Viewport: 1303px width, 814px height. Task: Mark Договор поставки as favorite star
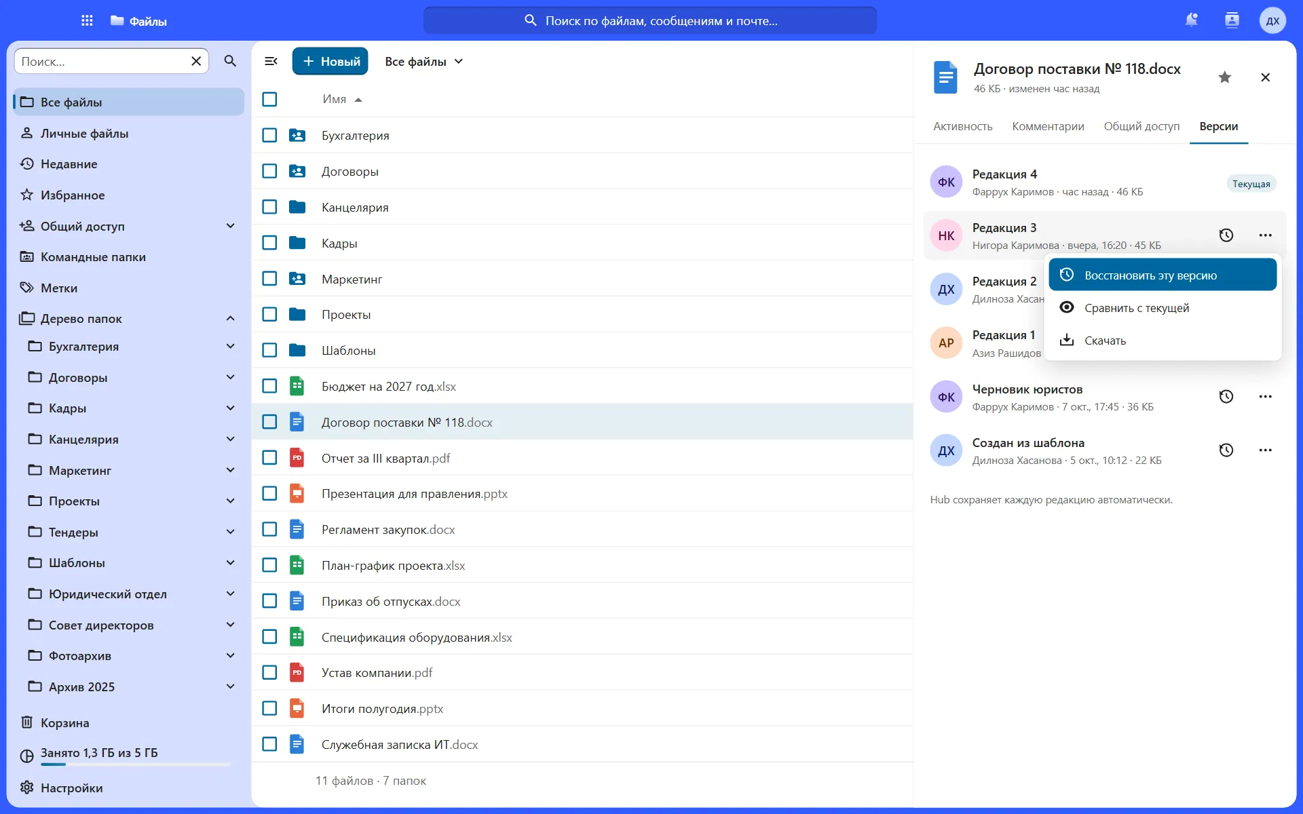pos(1224,77)
